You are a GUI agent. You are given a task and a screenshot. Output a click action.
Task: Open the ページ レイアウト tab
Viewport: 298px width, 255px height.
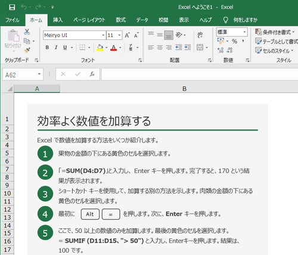(89, 20)
